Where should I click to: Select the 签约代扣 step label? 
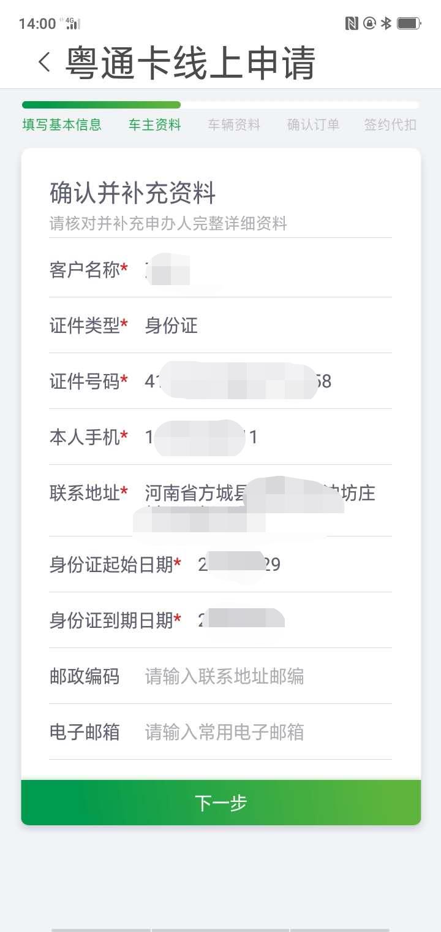[390, 124]
